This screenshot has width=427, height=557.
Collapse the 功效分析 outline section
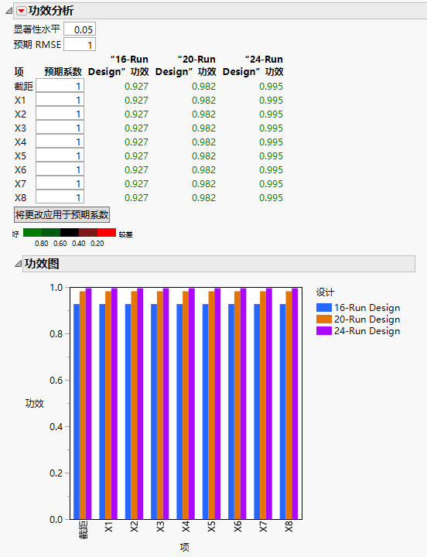pyautogui.click(x=9, y=12)
